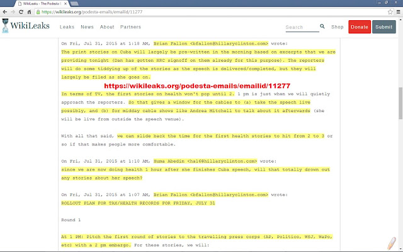Viewport: 403px width, 252px height.
Task: Bookmark the page with the star icon
Action: [x=390, y=12]
